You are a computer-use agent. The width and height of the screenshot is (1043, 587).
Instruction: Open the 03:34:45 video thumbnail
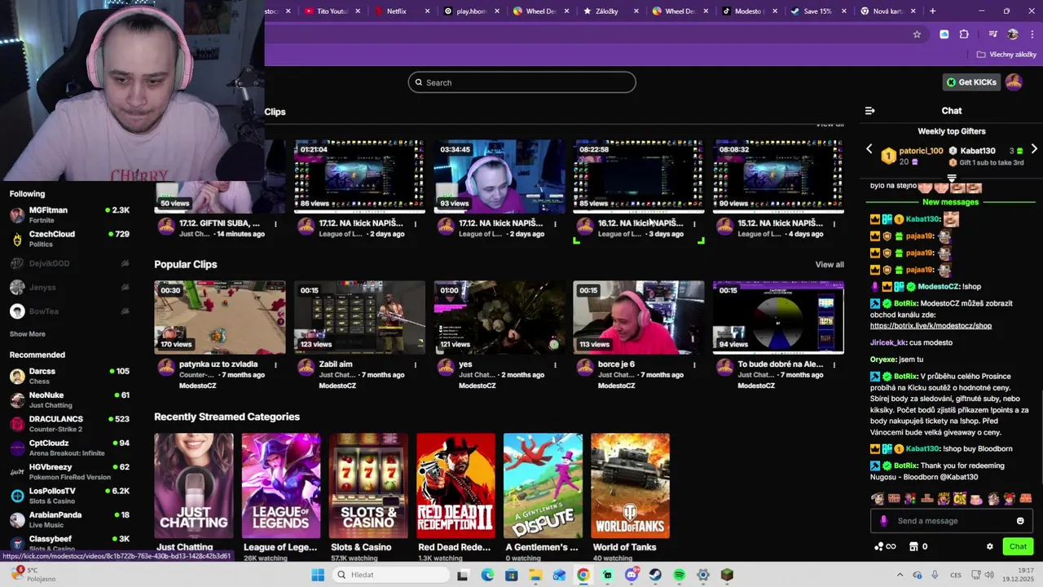(499, 175)
